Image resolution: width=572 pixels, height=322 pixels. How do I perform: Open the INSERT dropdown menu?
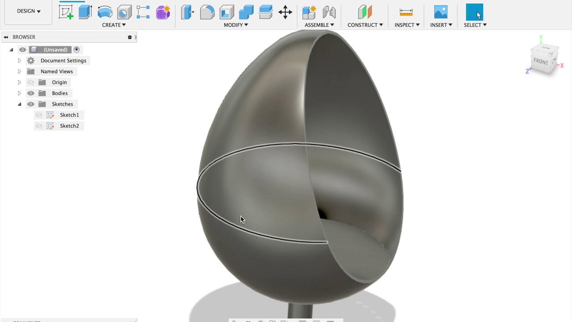coord(441,25)
